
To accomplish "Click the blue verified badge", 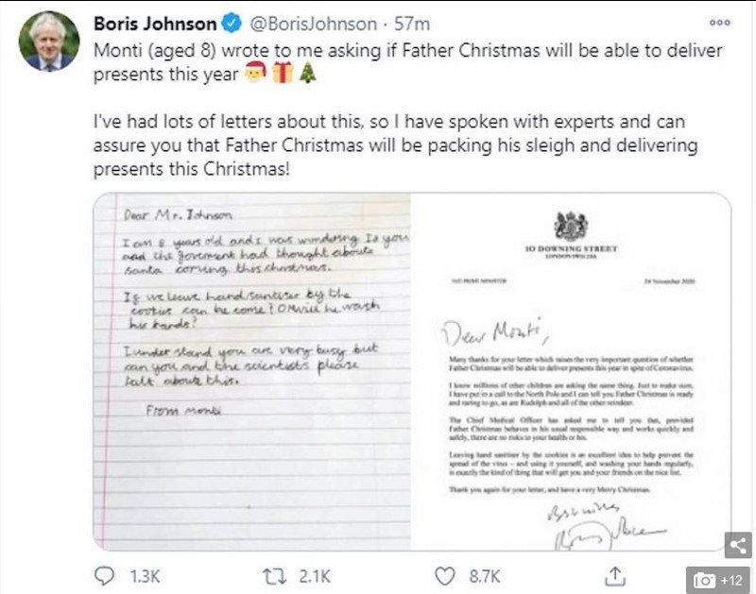I will (x=232, y=23).
